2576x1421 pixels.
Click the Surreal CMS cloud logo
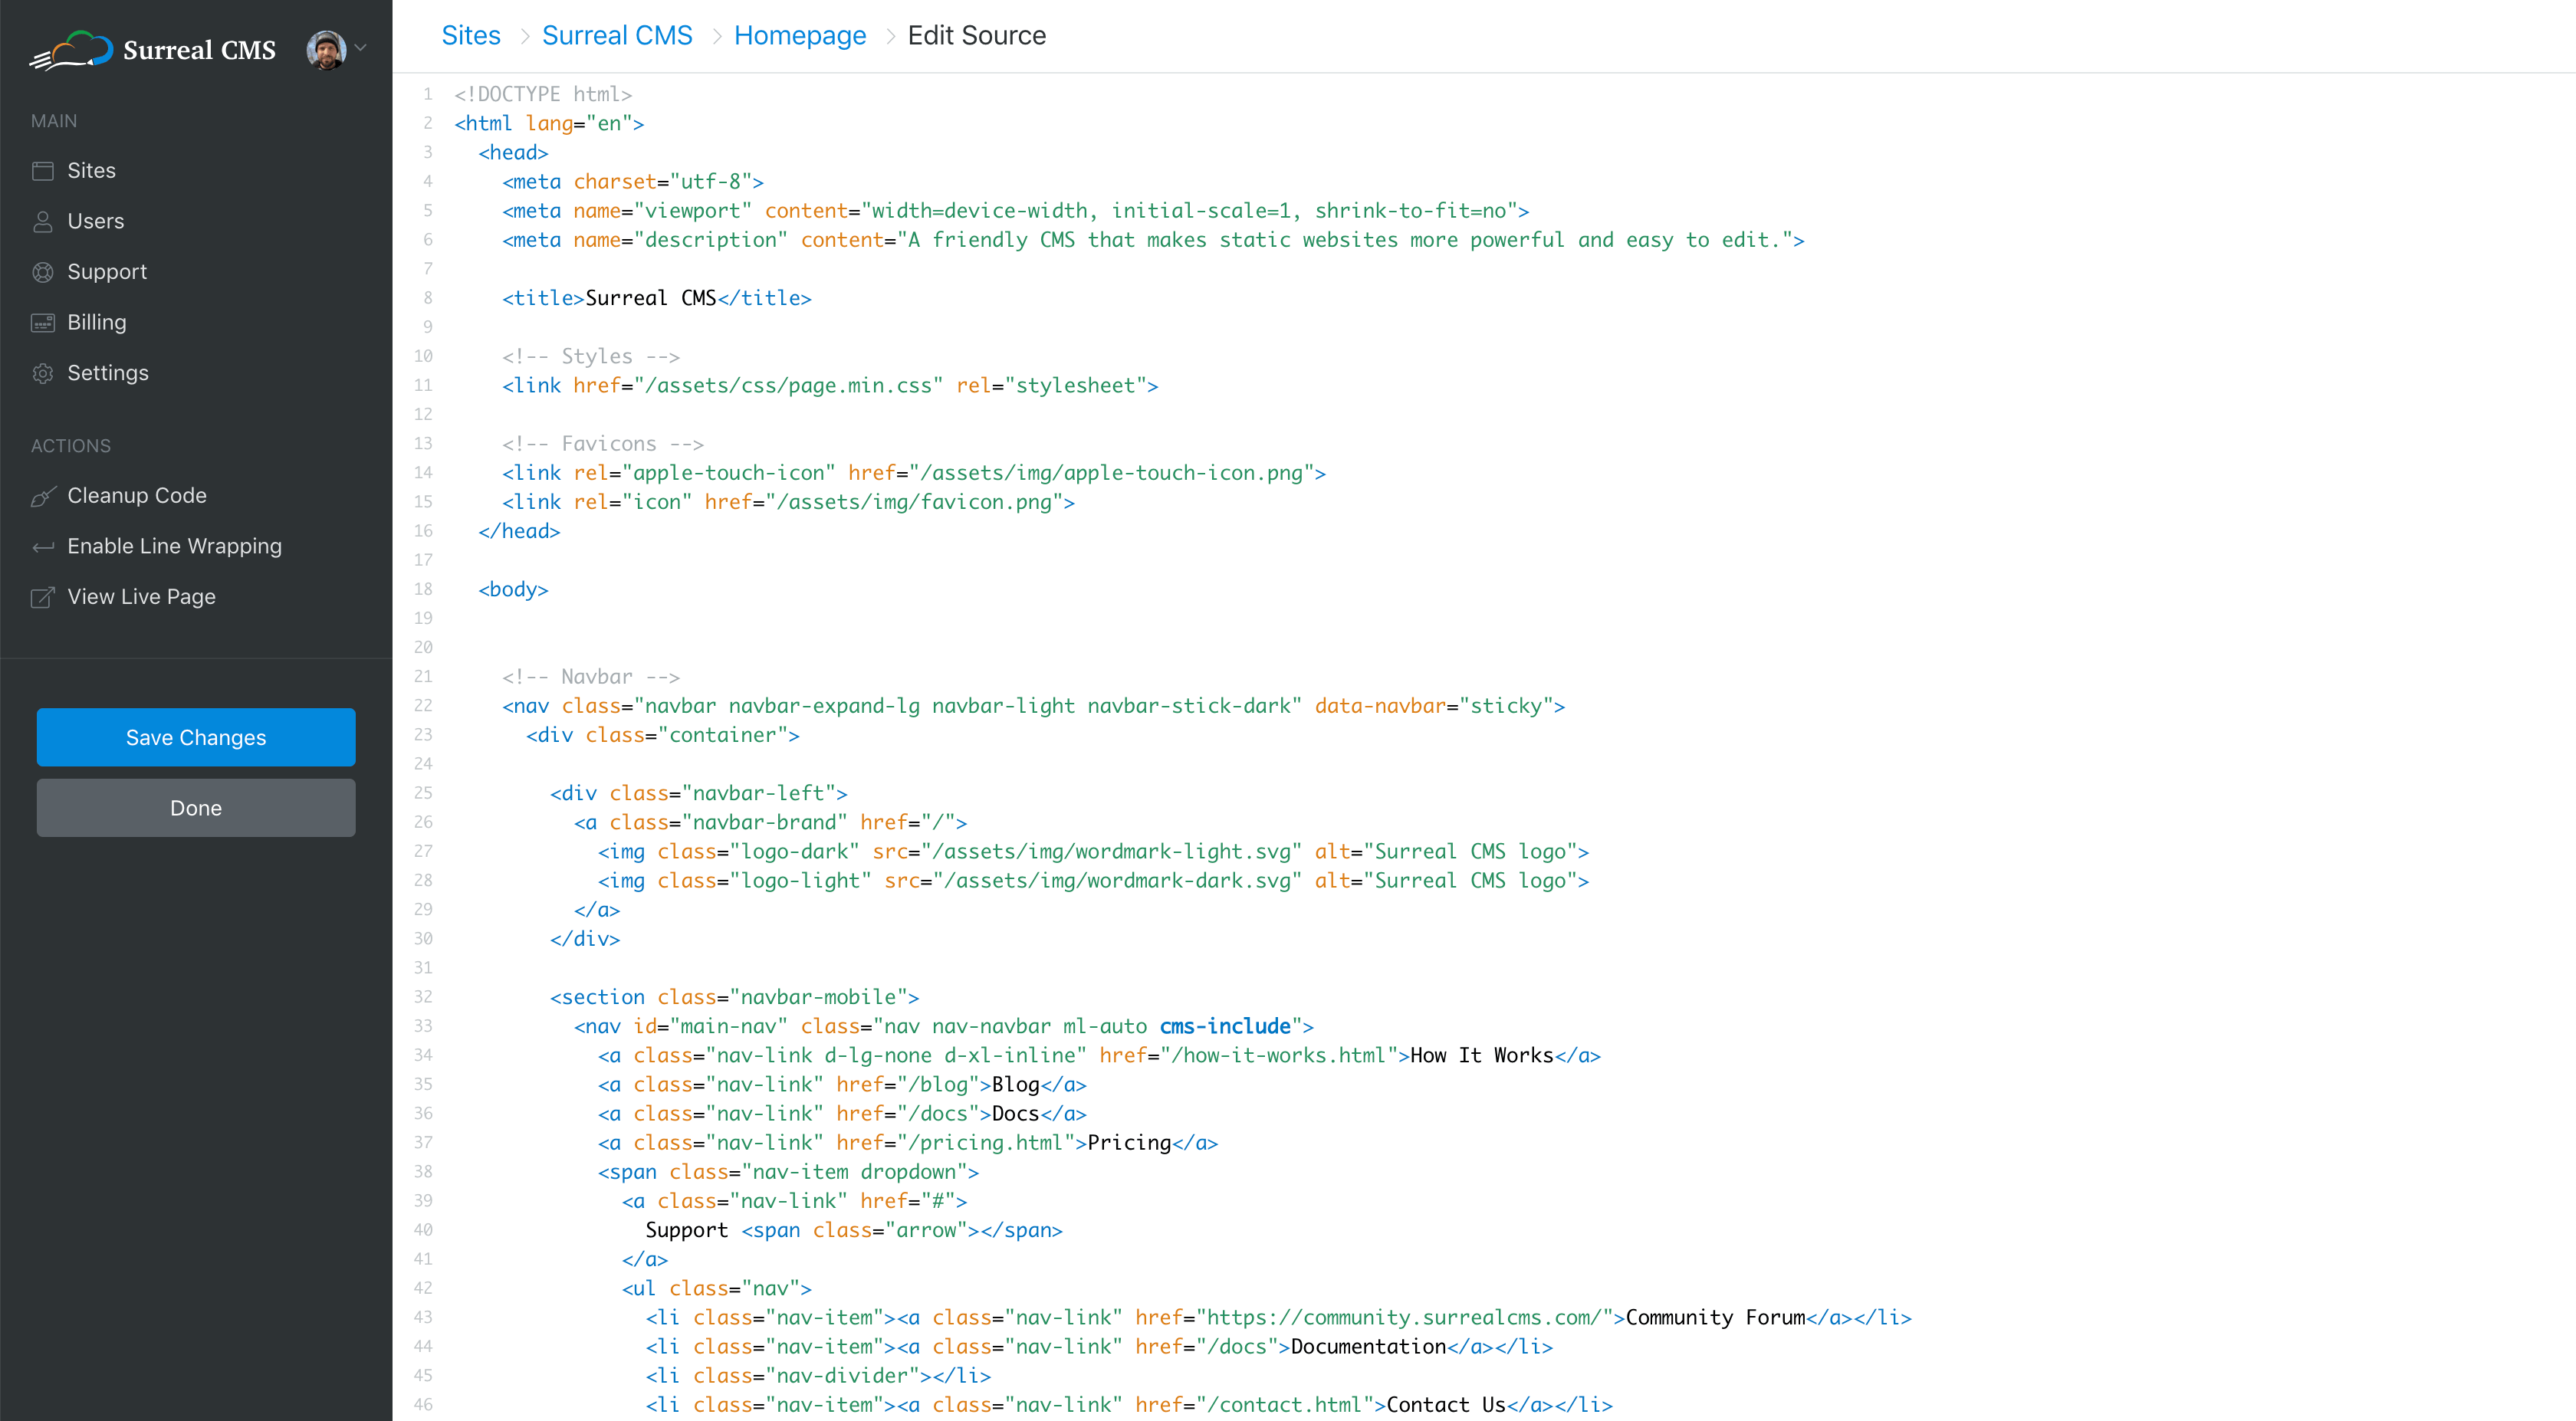pyautogui.click(x=71, y=50)
